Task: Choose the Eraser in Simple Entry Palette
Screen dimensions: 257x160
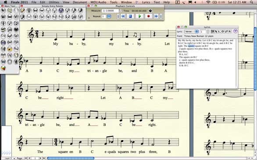Action: coord(22,10)
